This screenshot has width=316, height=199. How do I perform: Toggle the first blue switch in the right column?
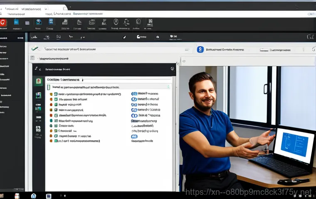click(134, 94)
